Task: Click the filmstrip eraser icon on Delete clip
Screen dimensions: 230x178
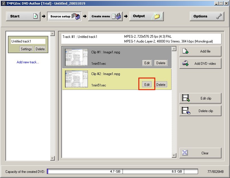Action: (186, 111)
